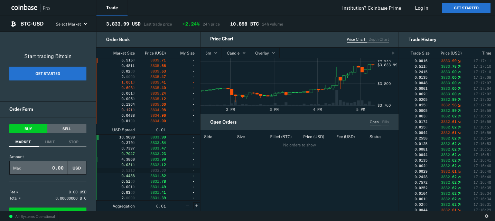Viewport: 495px width, 221px height.
Task: Show Fills in the Open Orders panel
Action: point(385,122)
